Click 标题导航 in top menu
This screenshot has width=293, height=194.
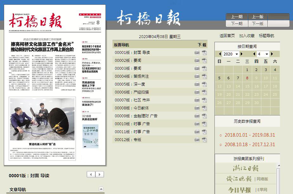point(266,36)
